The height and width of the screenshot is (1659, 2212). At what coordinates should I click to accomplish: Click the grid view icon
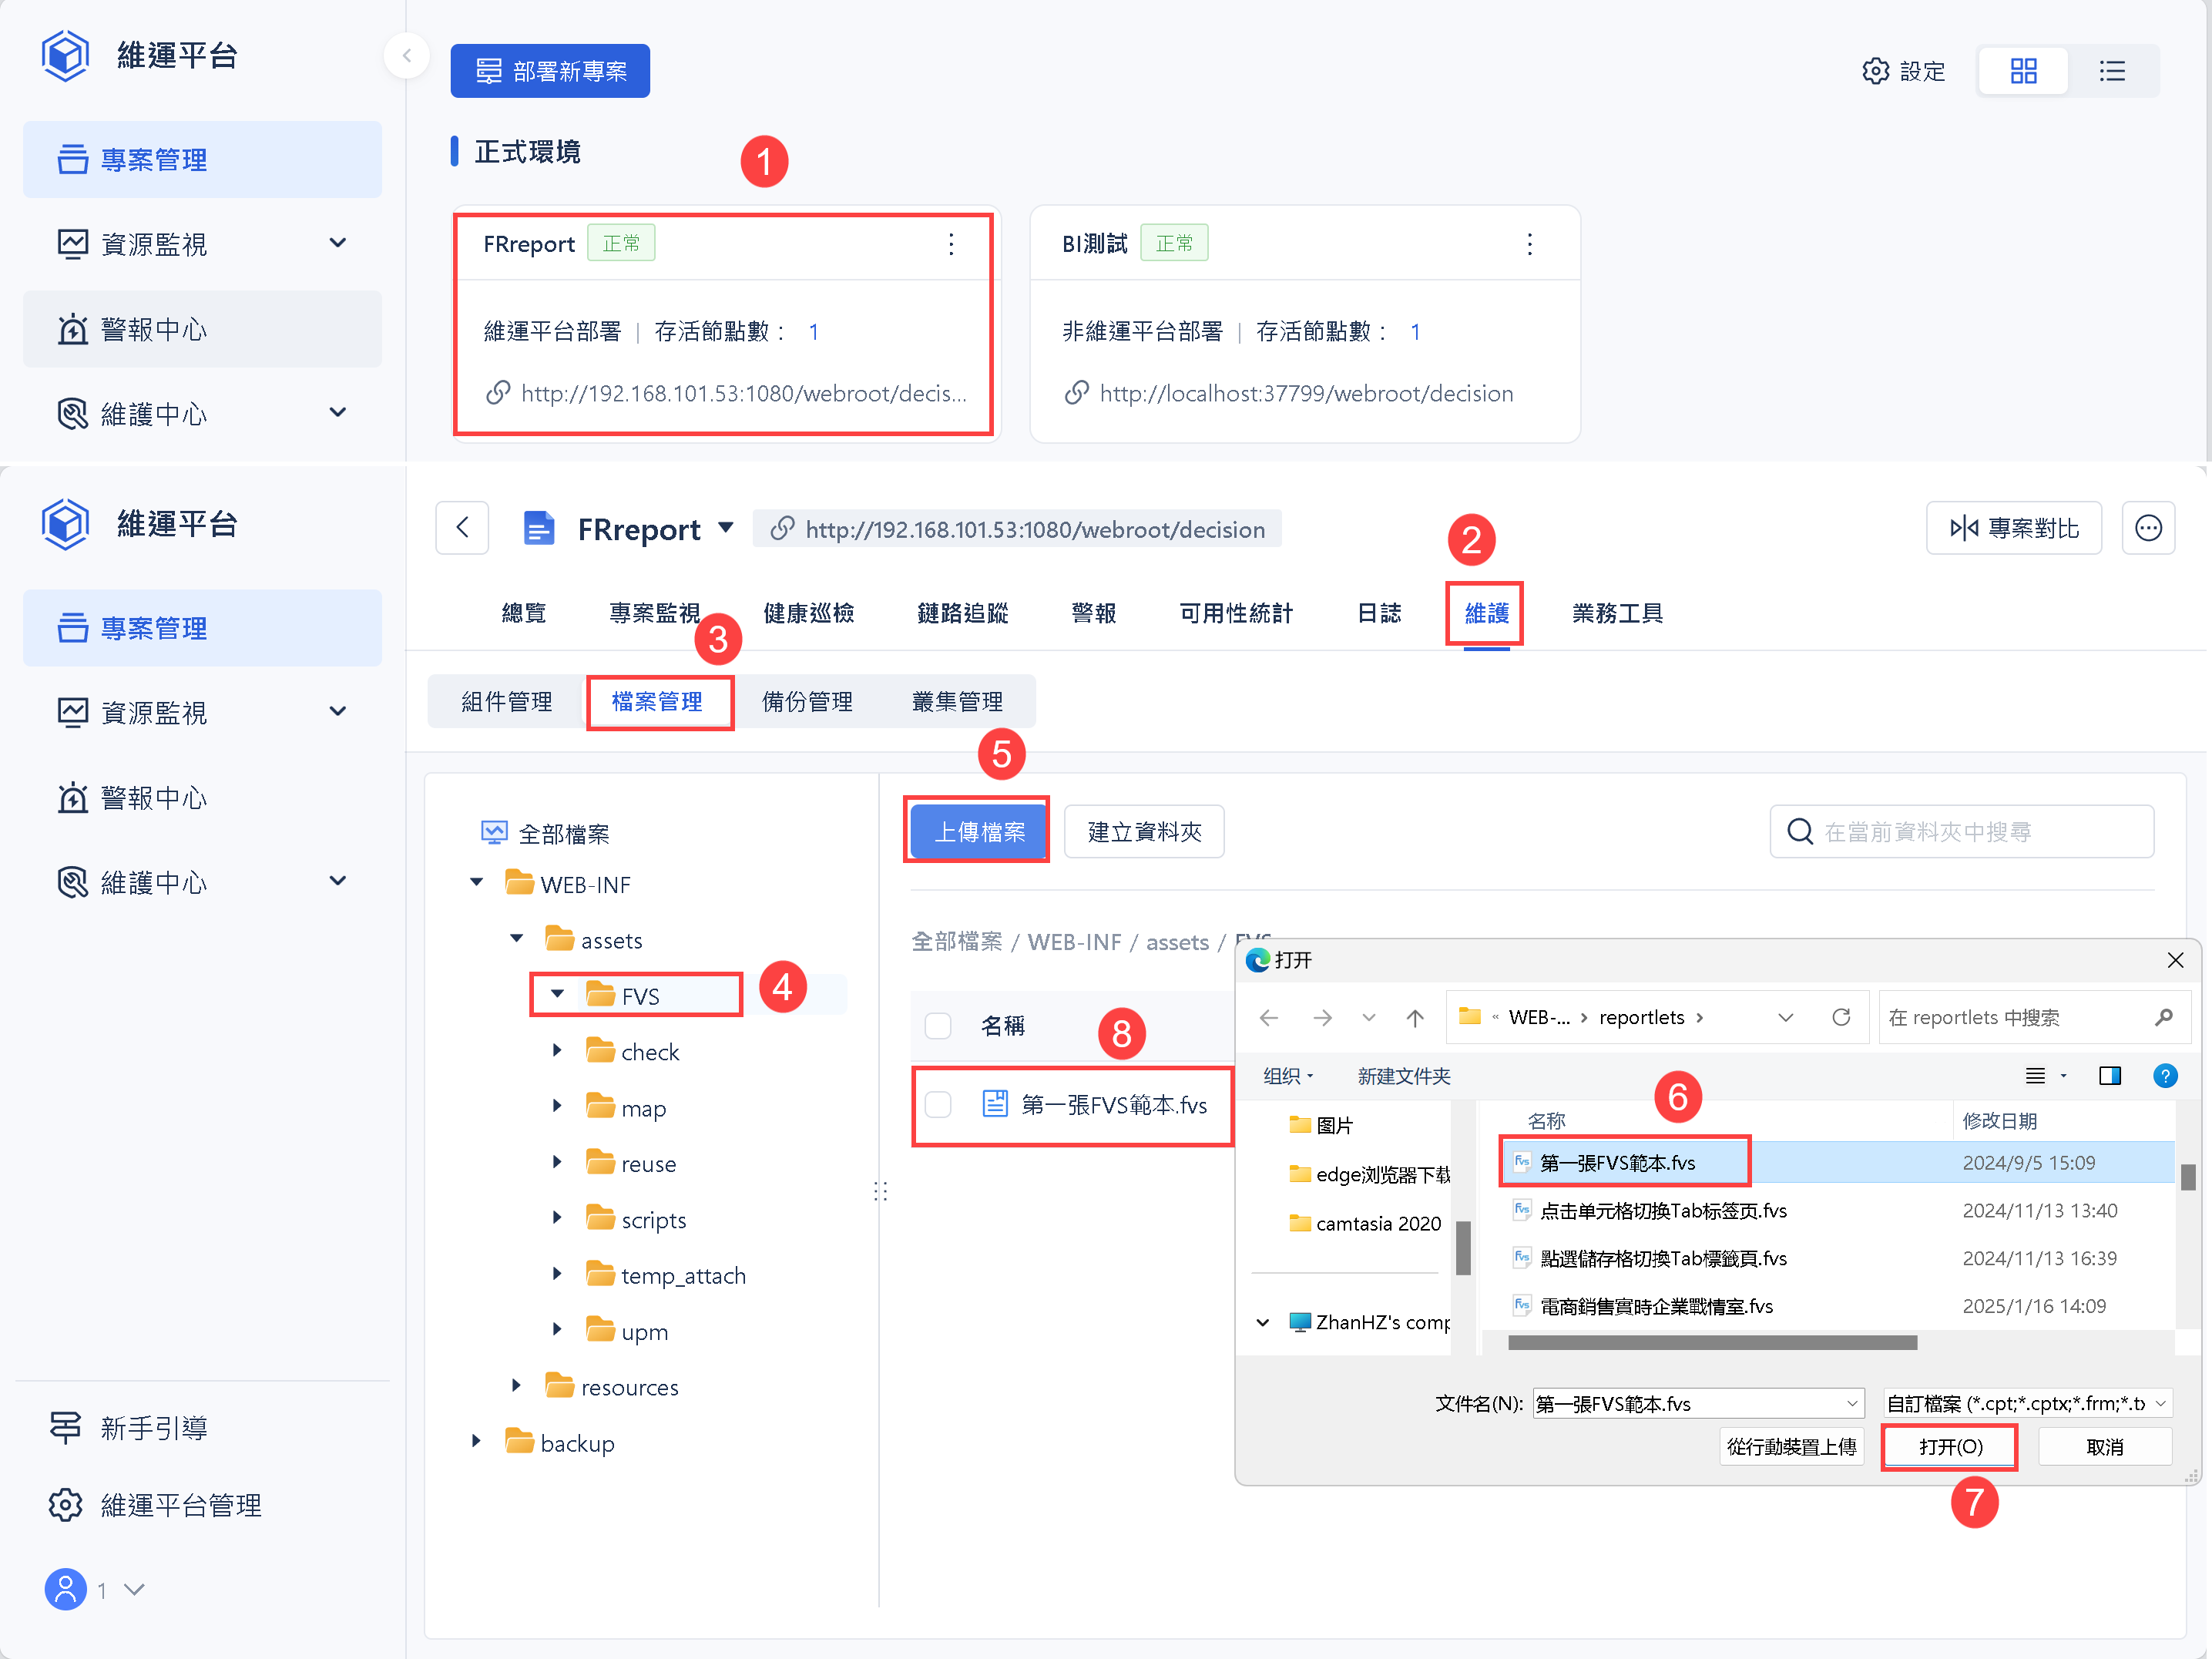[x=2023, y=71]
